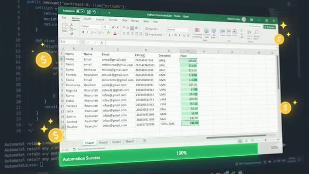The image size is (309, 174).
Task: Click the Save icon in the title bar
Action: [89, 12]
